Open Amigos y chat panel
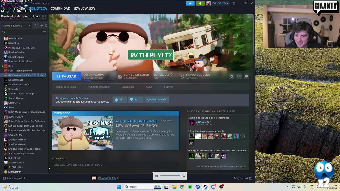The height and width of the screenshot is (191, 340). pyautogui.click(x=243, y=178)
